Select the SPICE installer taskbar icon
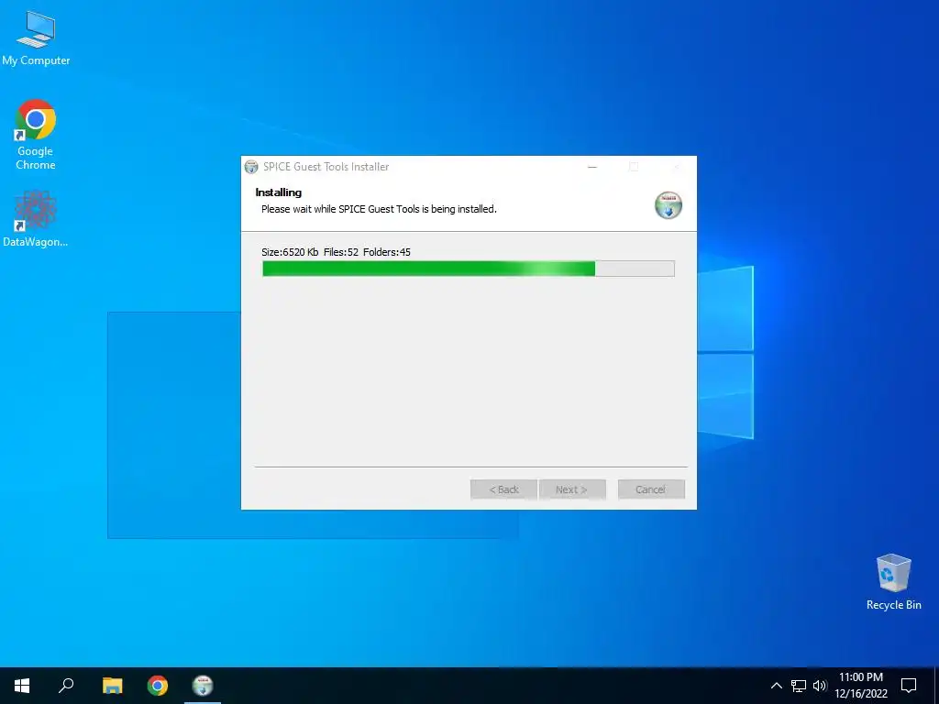The width and height of the screenshot is (939, 704). (x=203, y=686)
